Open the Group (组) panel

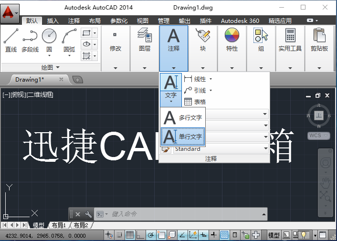tap(261, 49)
